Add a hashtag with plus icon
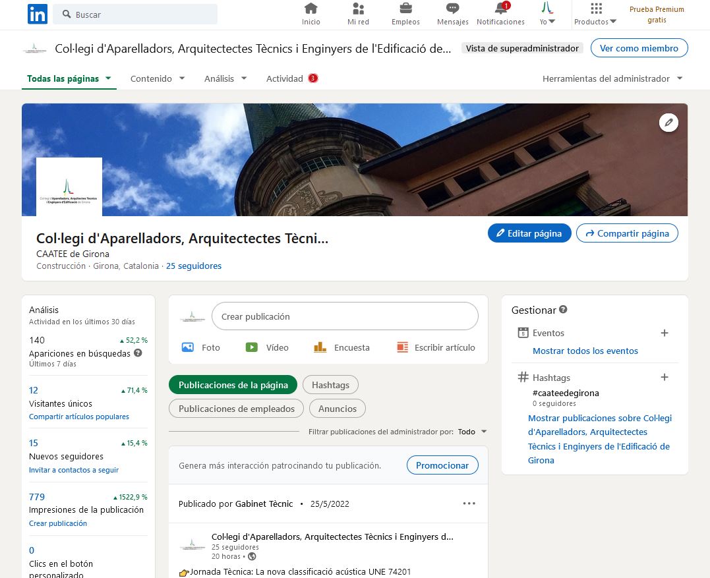 click(665, 377)
